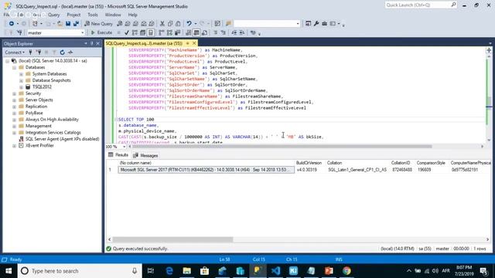
Task: Click the Navigate Backward icon
Action: 12,24
